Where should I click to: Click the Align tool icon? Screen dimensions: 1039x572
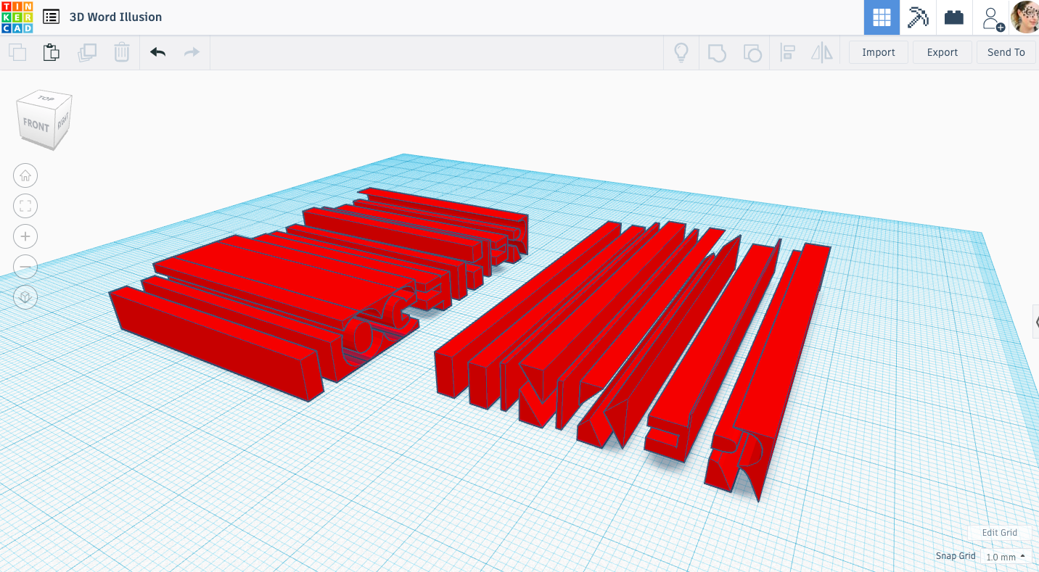tap(787, 52)
